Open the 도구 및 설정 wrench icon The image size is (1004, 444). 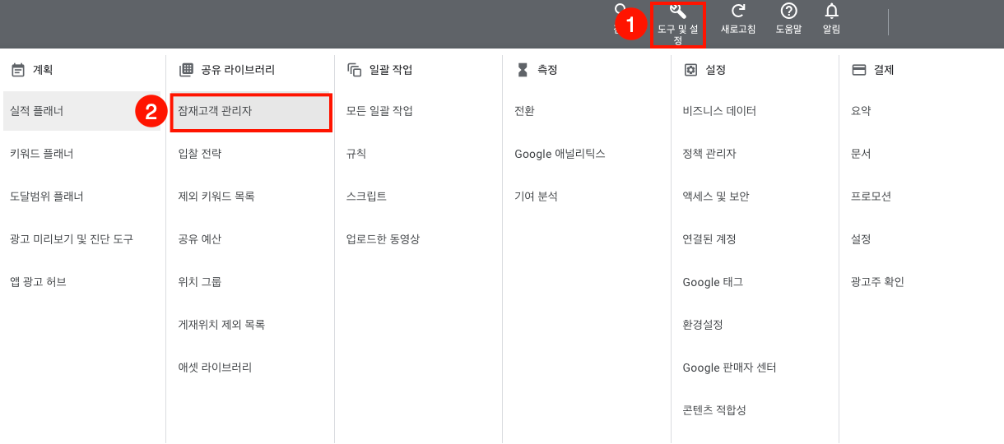(x=677, y=12)
